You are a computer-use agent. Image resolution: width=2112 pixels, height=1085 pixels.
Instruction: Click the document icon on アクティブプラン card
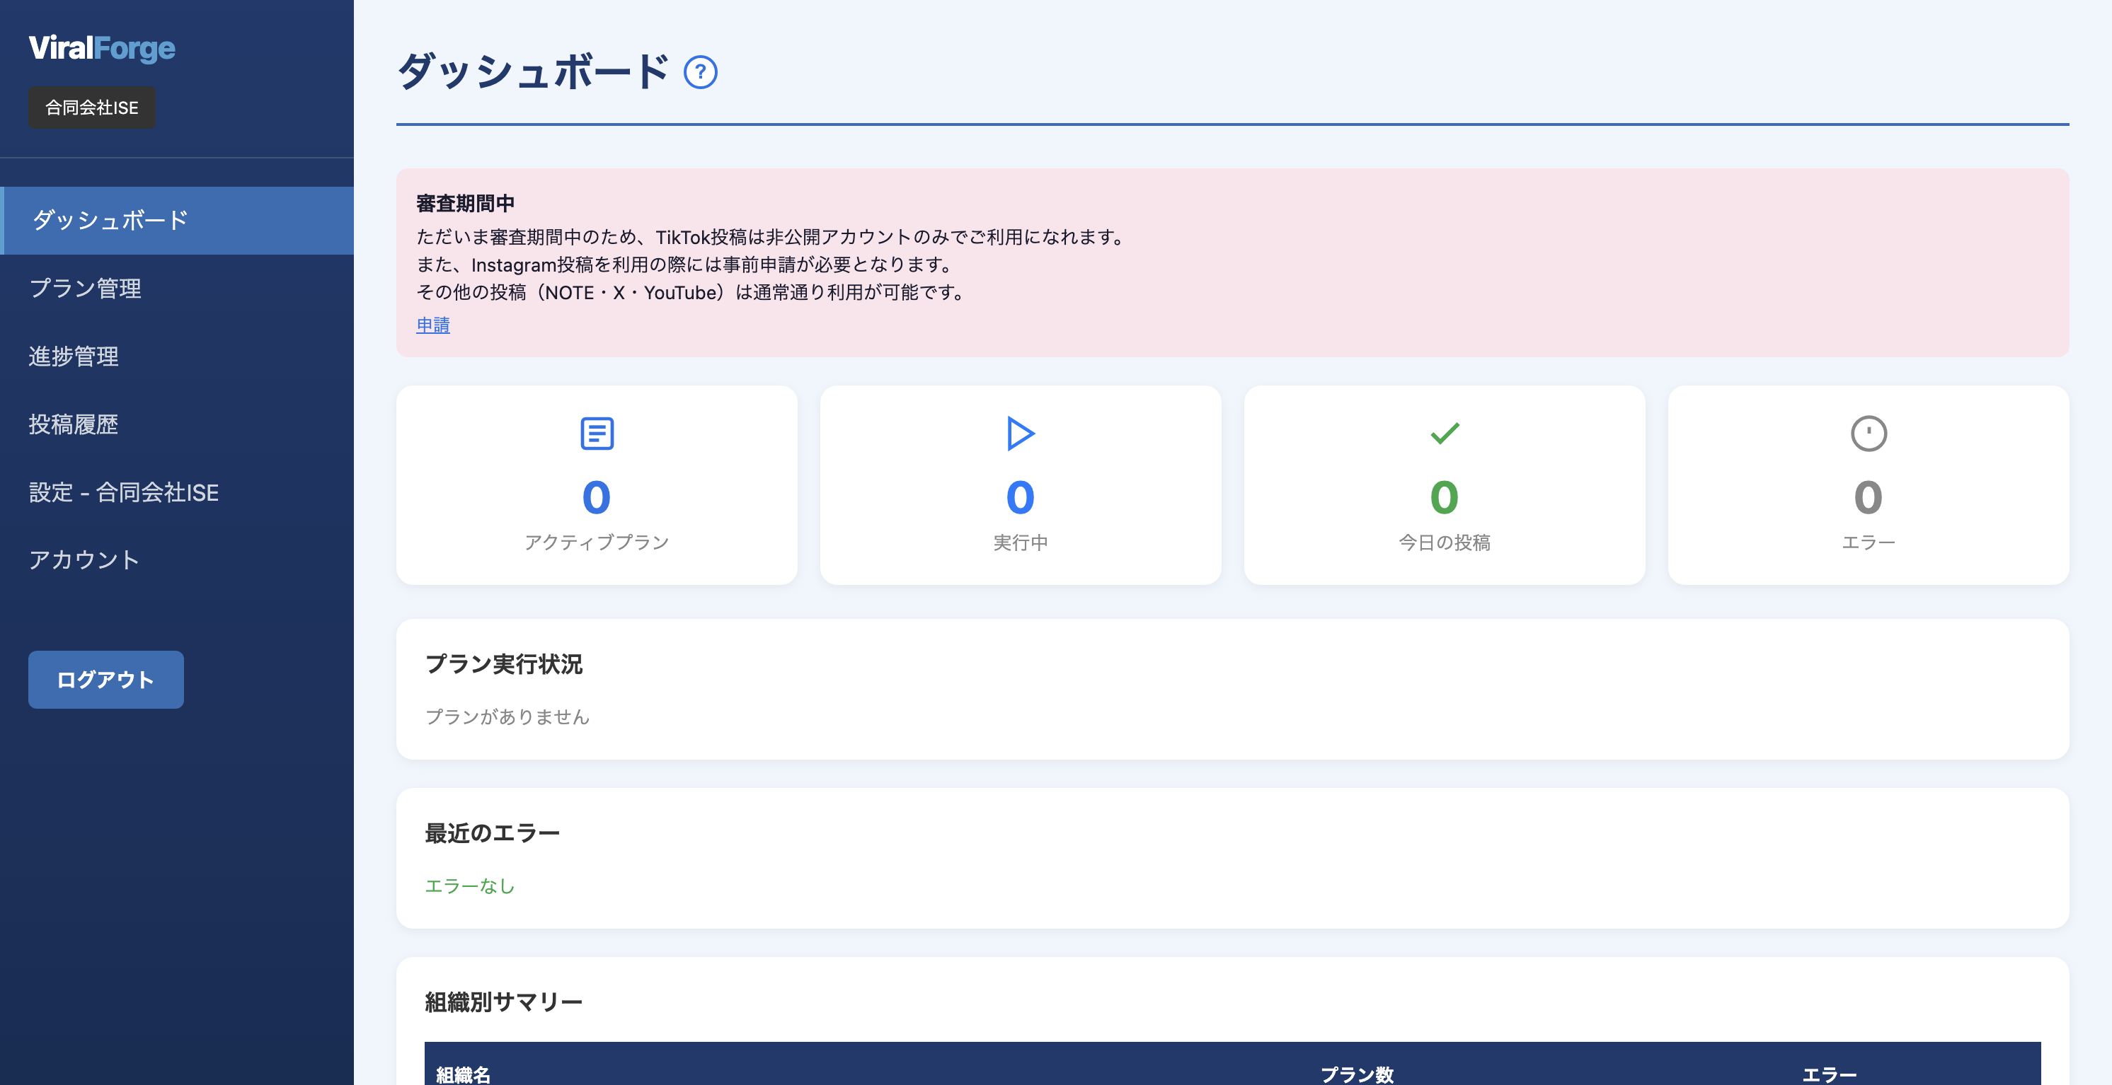(x=596, y=434)
